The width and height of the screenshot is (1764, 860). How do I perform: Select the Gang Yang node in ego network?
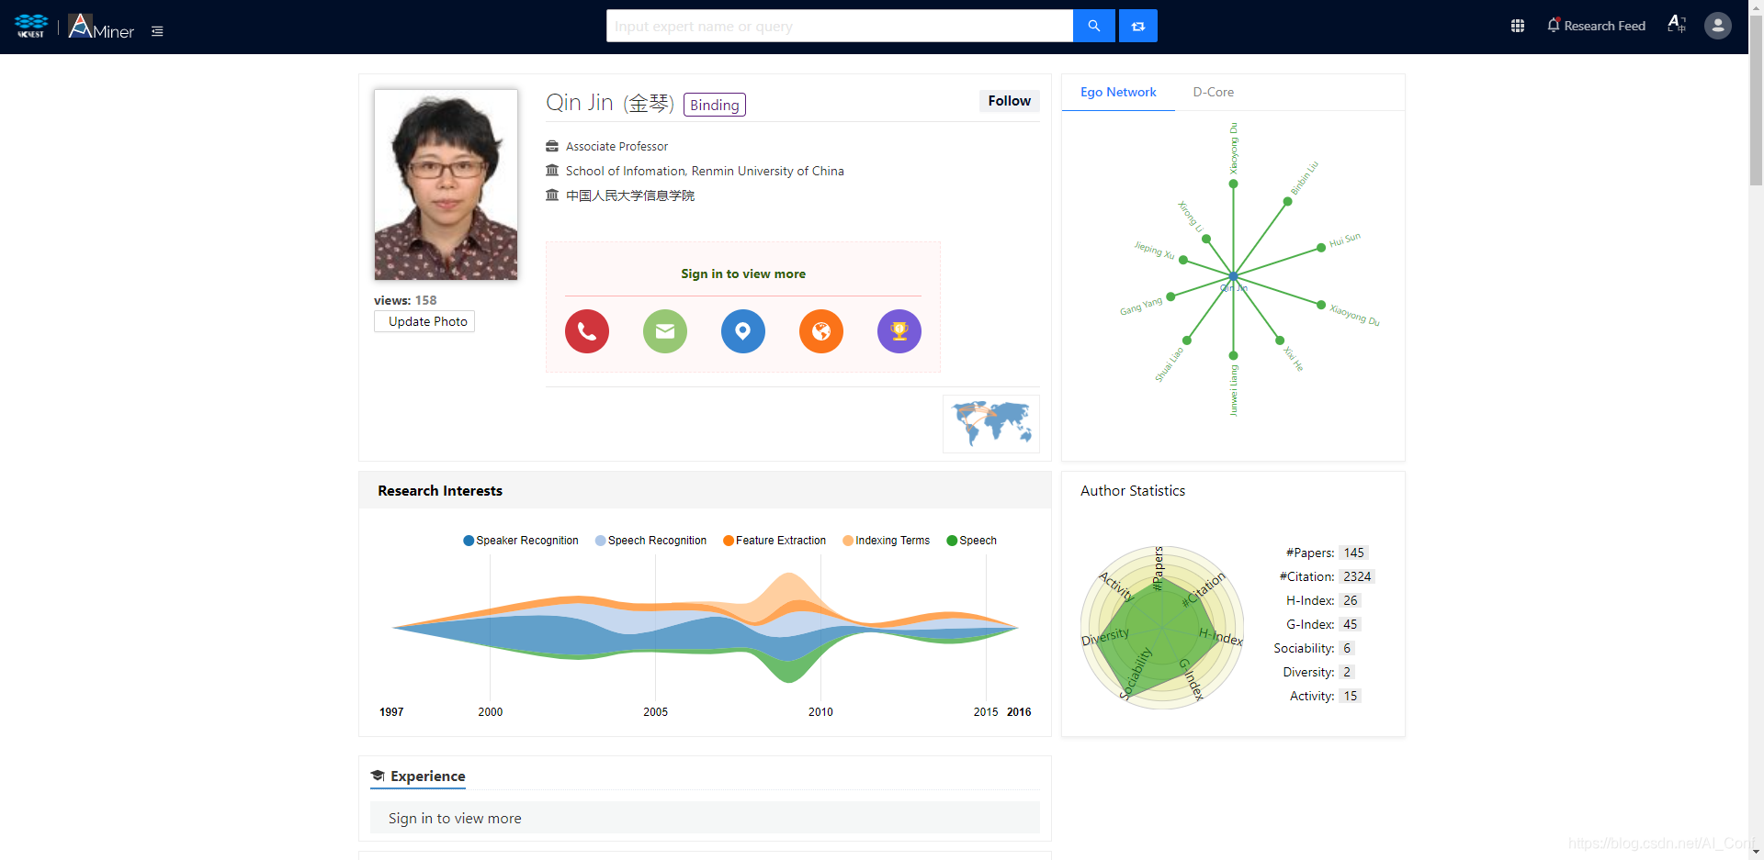pos(1171,296)
